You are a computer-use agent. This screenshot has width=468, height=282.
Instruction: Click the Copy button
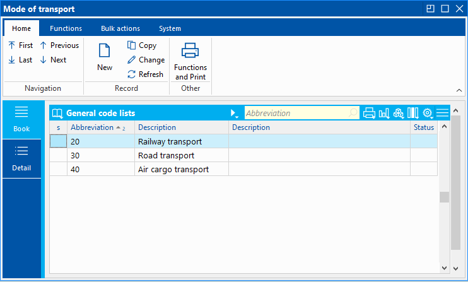pos(142,45)
